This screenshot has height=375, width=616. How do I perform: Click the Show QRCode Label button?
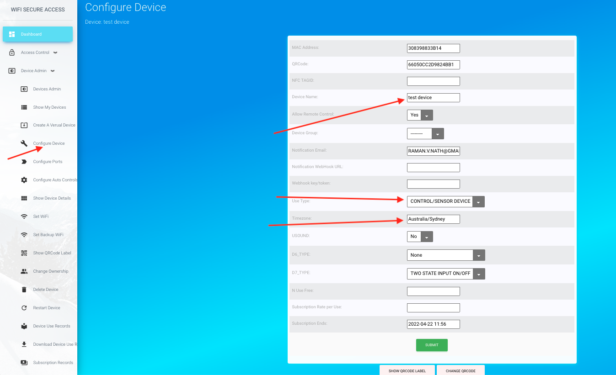click(x=407, y=370)
